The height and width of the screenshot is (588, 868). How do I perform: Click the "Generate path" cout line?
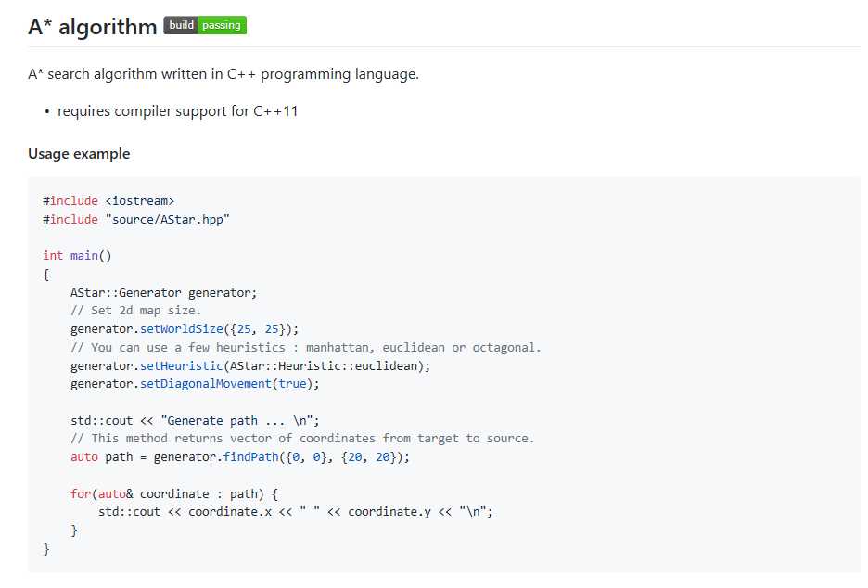195,421
